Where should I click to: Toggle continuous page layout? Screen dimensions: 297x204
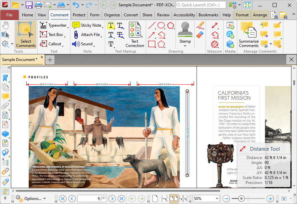(165, 199)
